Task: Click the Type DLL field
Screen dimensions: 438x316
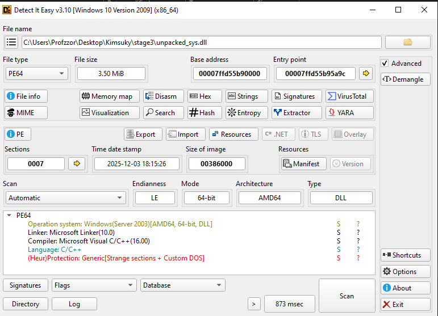Action: (x=341, y=198)
